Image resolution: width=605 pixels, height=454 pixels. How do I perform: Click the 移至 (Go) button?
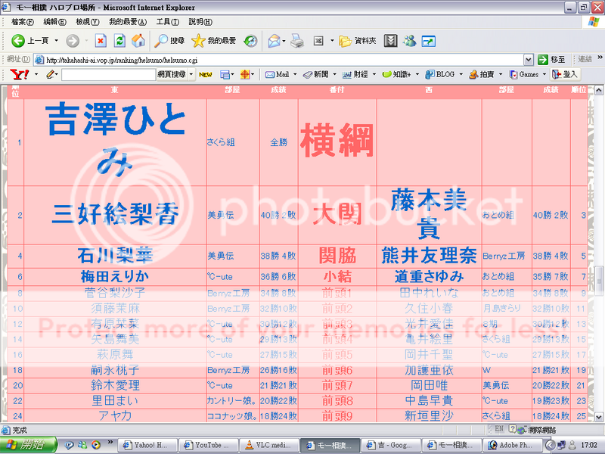tap(551, 59)
